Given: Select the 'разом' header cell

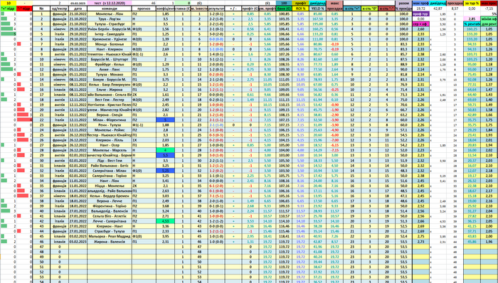Looking at the screenshot, I should tap(403, 3).
